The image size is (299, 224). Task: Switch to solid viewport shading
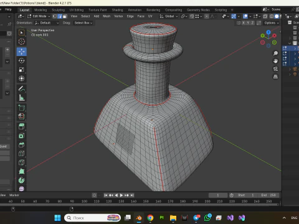[x=277, y=16]
